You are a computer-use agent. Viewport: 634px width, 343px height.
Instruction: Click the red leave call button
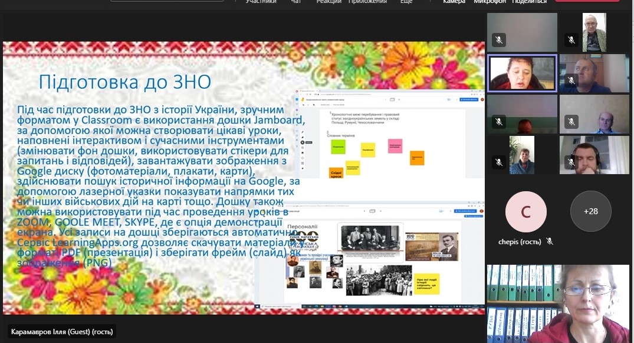pyautogui.click(x=578, y=1)
